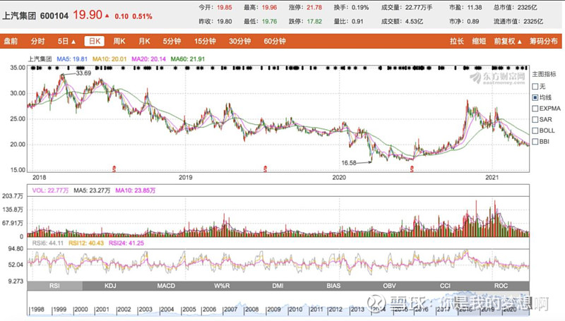Image resolution: width=565 pixels, height=321 pixels.
Task: Click the MA60: 21.91 legend label
Action: tap(188, 59)
